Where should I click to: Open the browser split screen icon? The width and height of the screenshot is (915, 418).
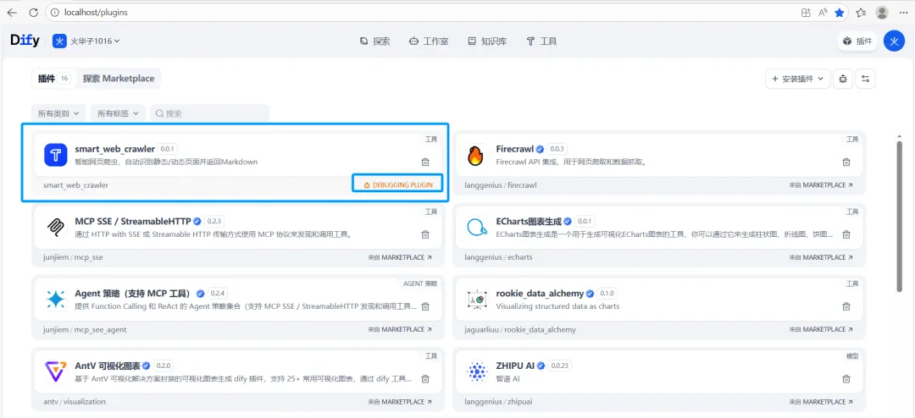[806, 12]
